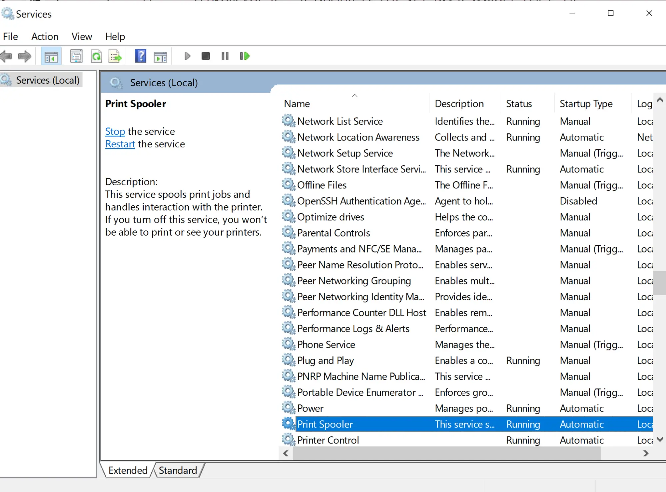Select PNRP Machine Name Publication row

click(467, 376)
